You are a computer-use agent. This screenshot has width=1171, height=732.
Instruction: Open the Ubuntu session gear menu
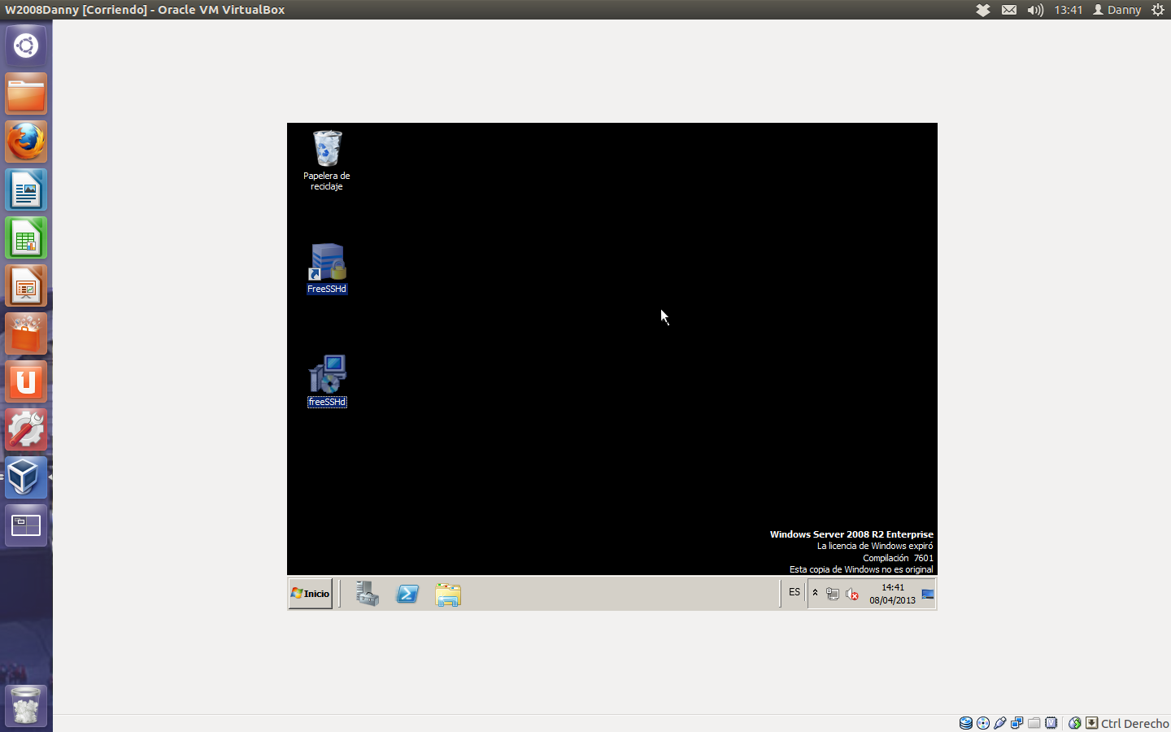(1158, 10)
